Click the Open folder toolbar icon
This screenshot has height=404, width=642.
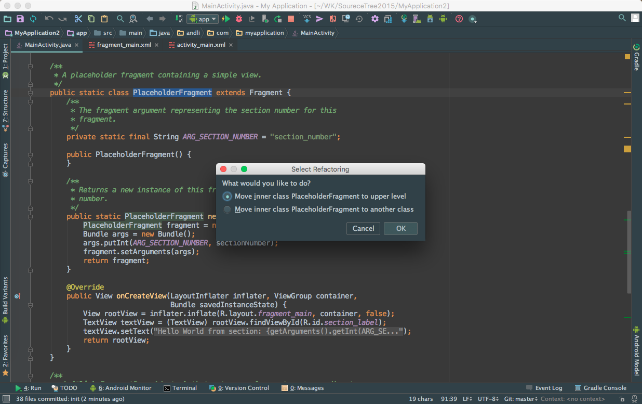pos(7,19)
